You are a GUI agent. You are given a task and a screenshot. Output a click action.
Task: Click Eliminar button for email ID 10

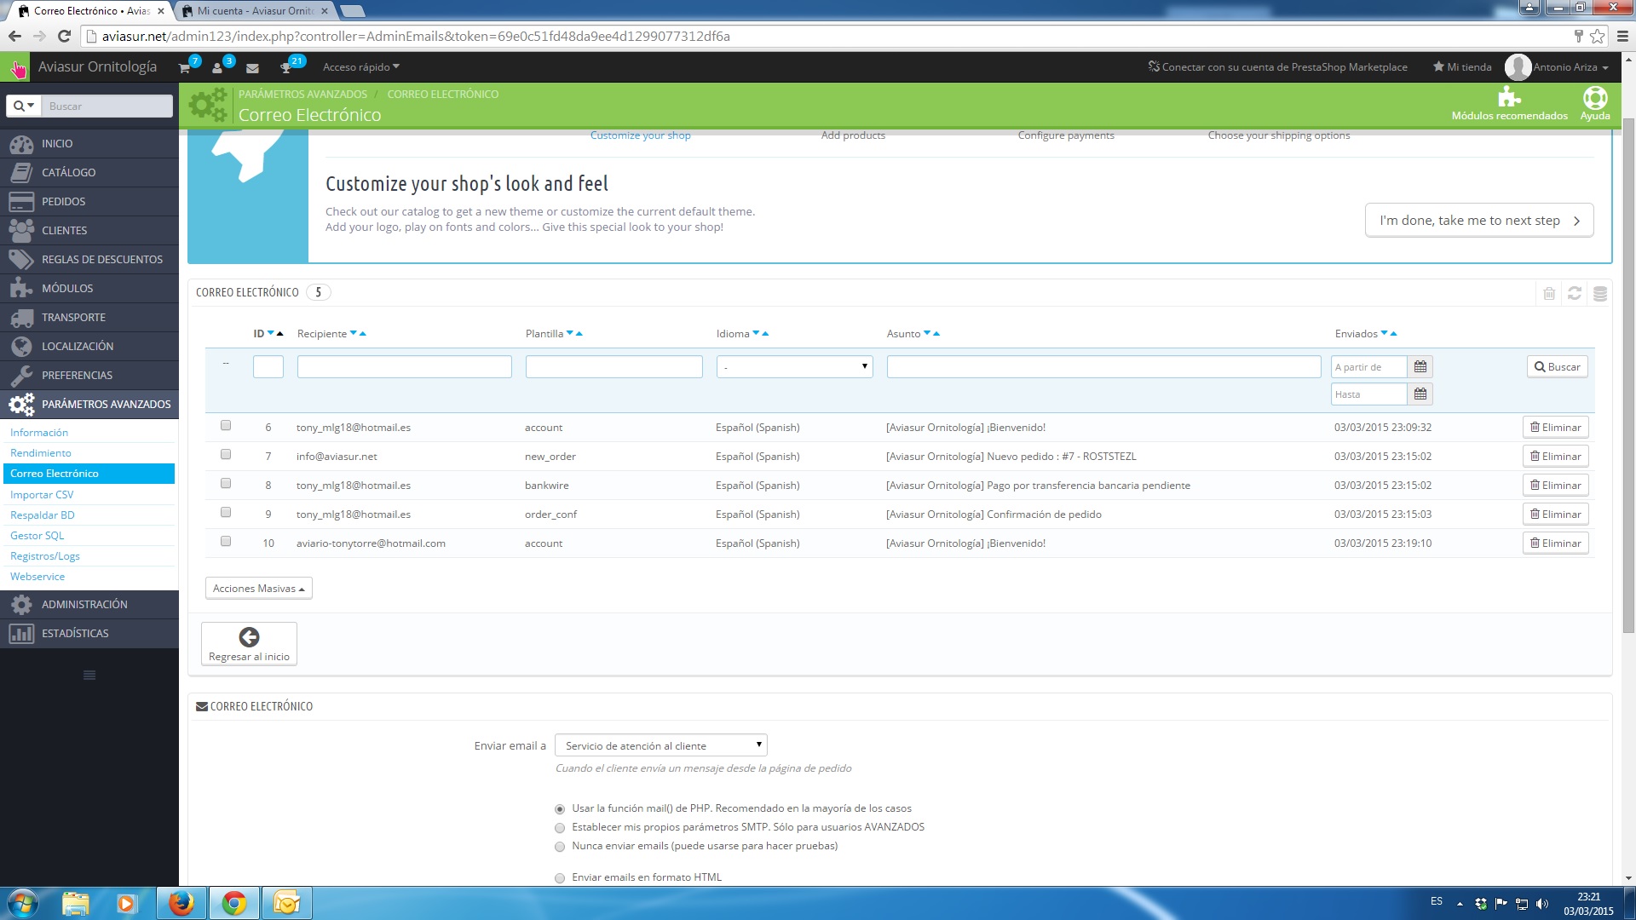[1555, 543]
